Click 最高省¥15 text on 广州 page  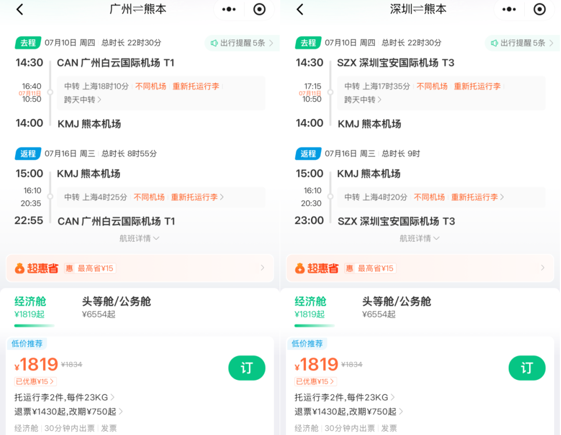tap(95, 268)
